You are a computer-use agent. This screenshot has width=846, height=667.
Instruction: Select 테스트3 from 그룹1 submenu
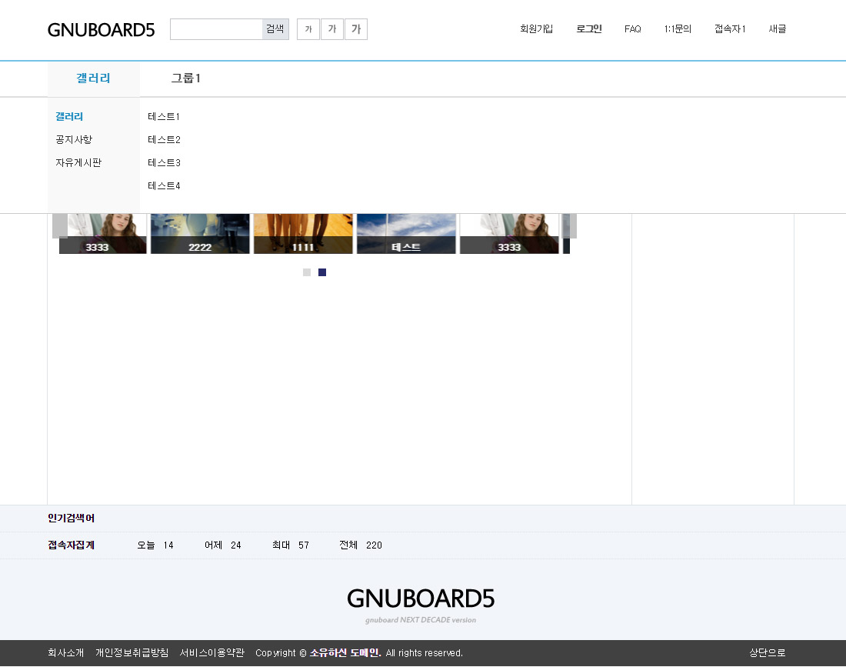coord(164,163)
